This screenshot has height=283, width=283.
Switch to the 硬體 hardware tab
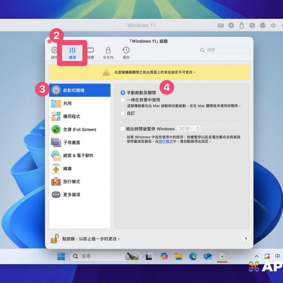tap(90, 53)
